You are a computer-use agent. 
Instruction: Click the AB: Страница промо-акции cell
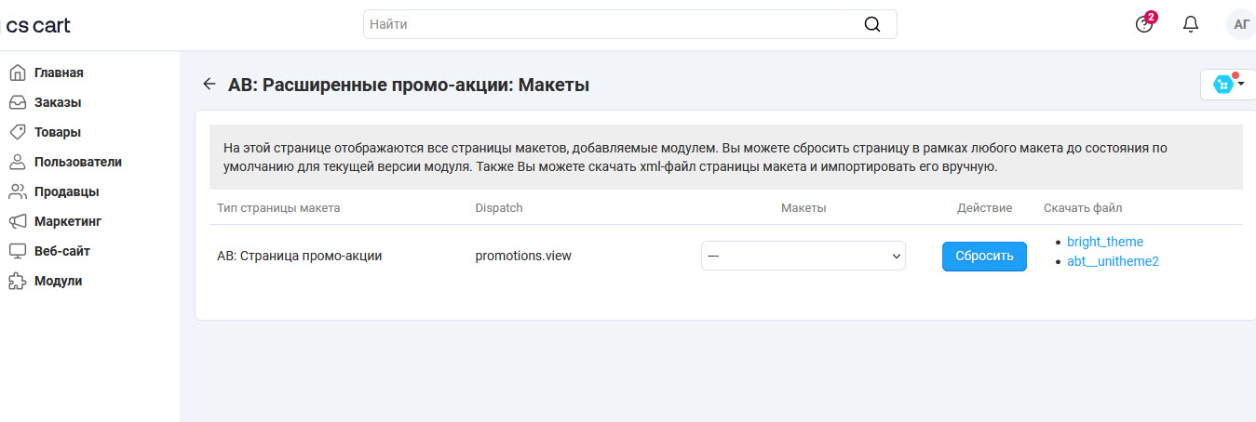(x=299, y=256)
